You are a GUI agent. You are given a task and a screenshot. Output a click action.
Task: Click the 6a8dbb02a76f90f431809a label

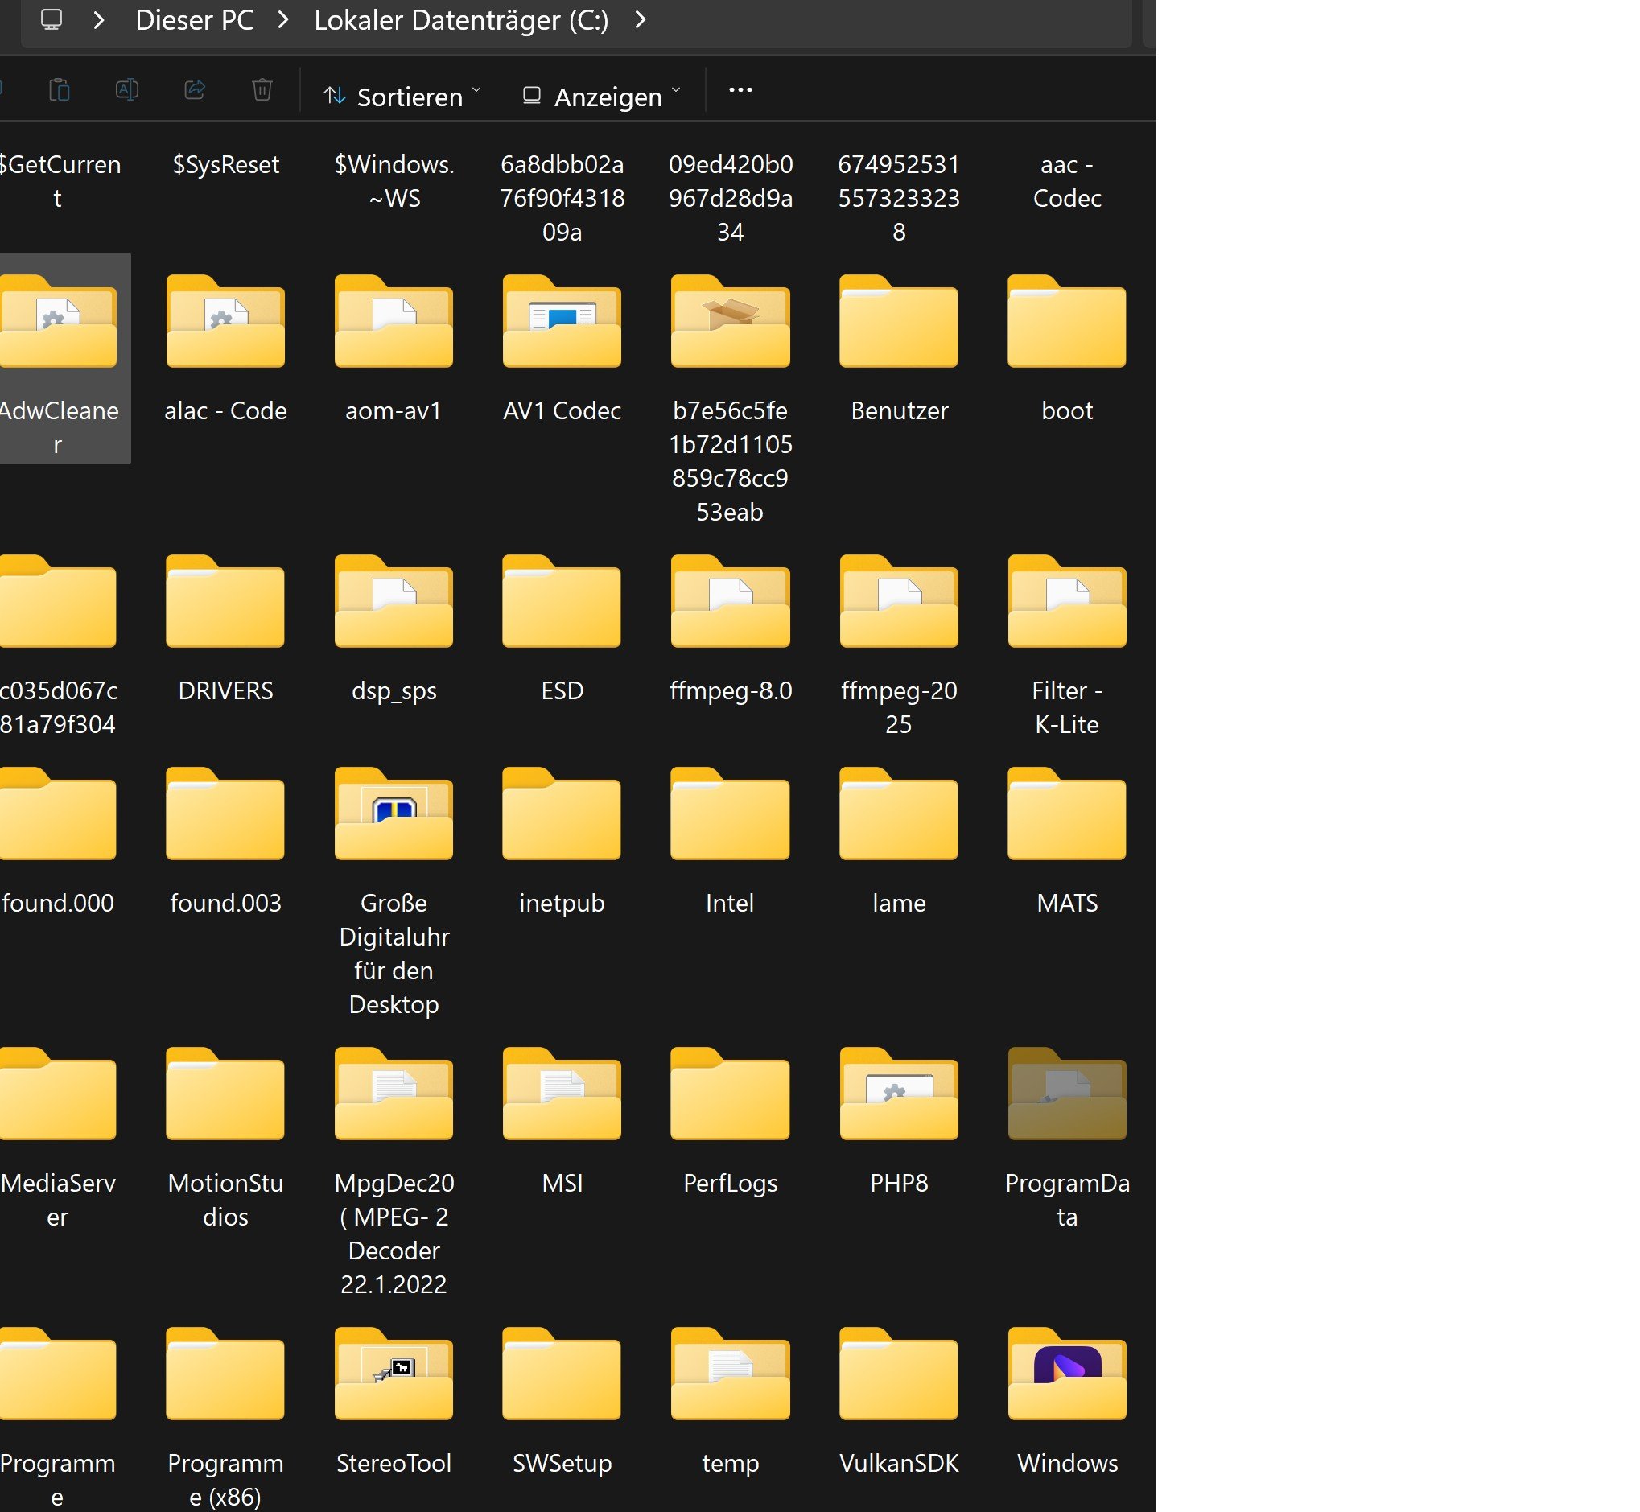pyautogui.click(x=562, y=198)
